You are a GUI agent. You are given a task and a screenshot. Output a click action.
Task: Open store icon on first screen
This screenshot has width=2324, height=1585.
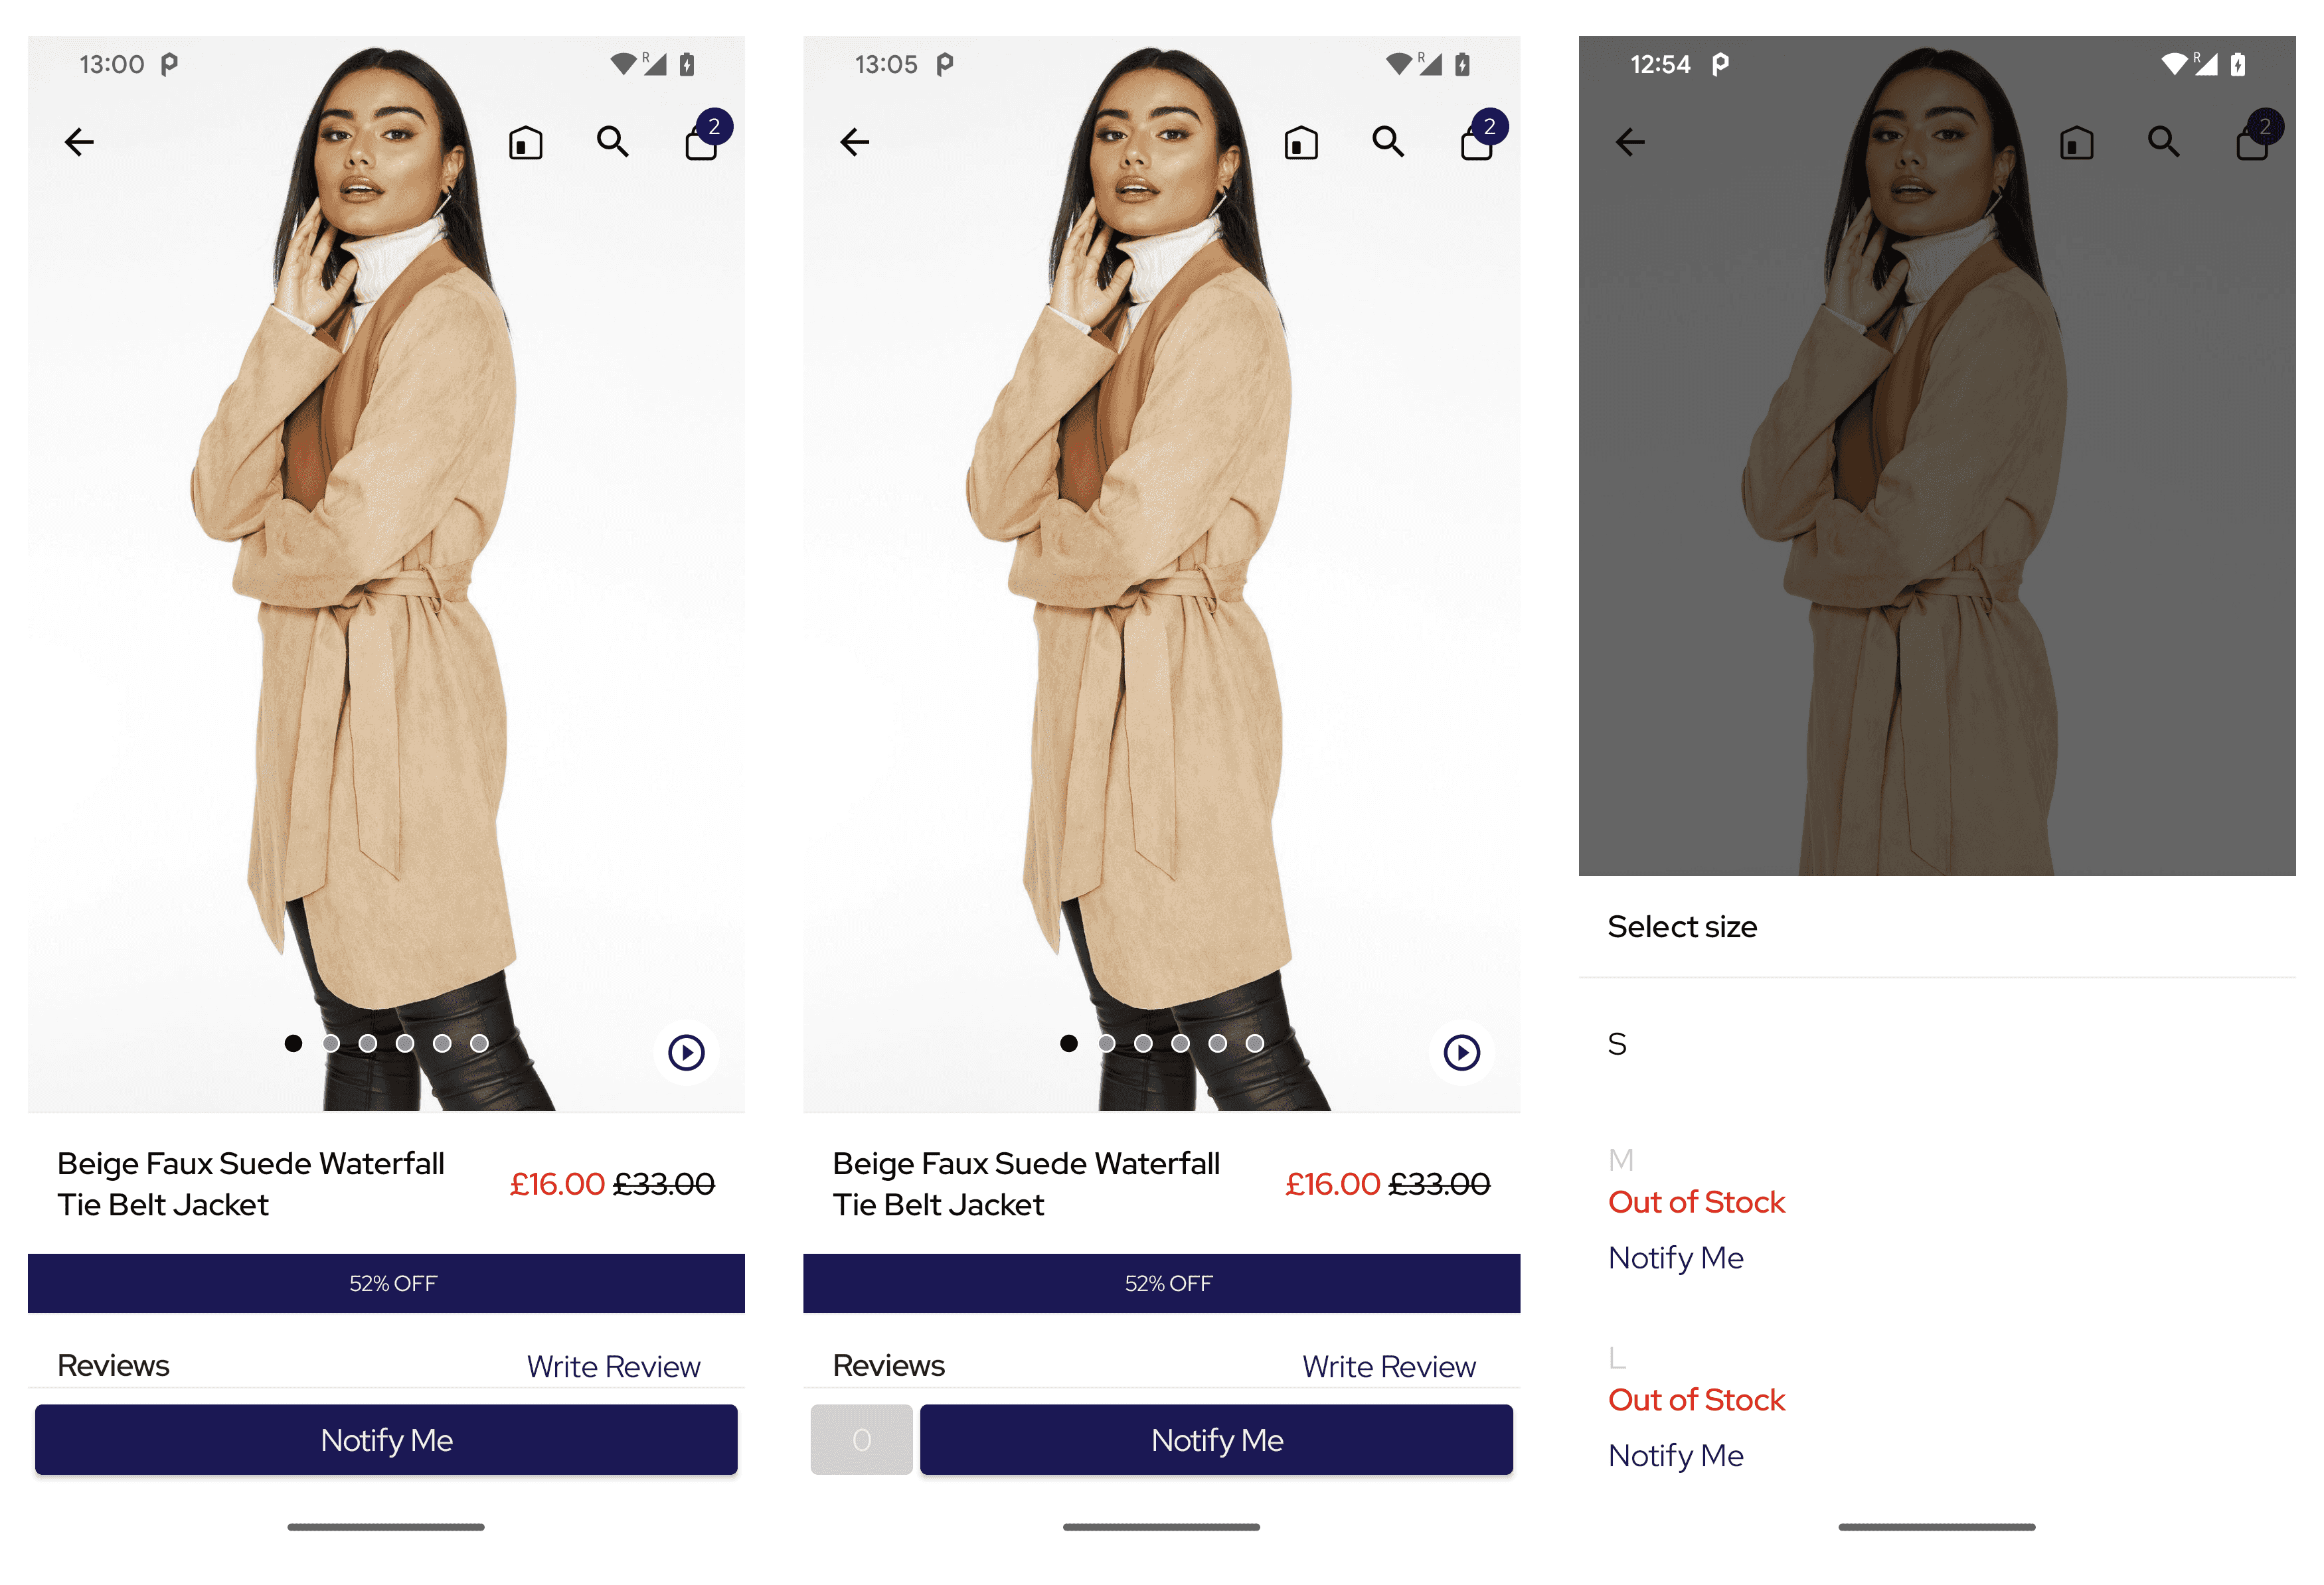click(x=526, y=143)
